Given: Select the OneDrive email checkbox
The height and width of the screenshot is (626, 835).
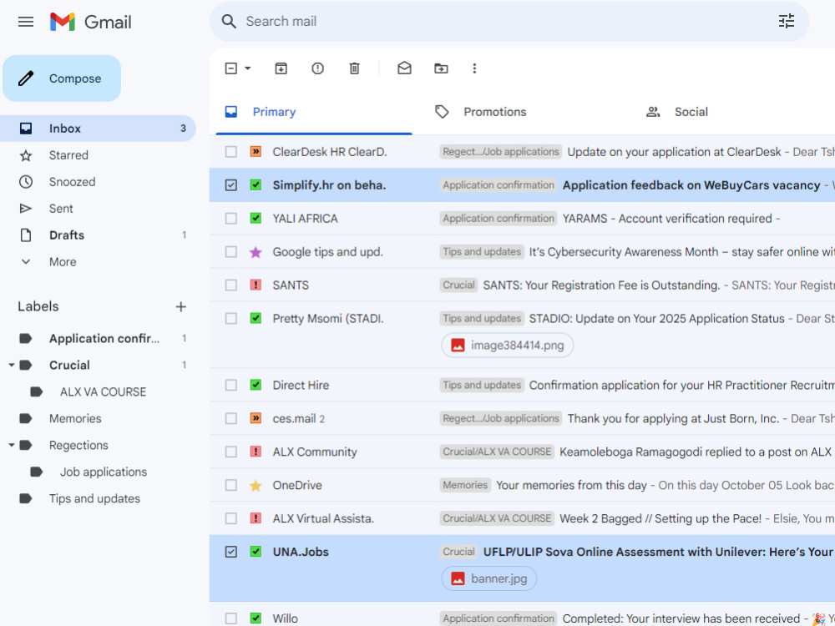Looking at the screenshot, I should 230,486.
